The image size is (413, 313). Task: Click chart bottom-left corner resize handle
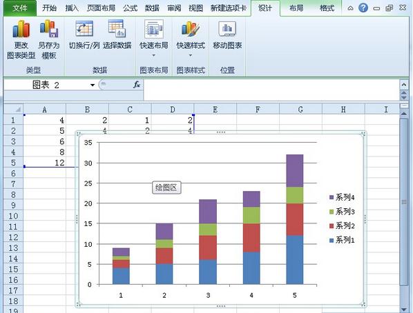[x=78, y=304]
